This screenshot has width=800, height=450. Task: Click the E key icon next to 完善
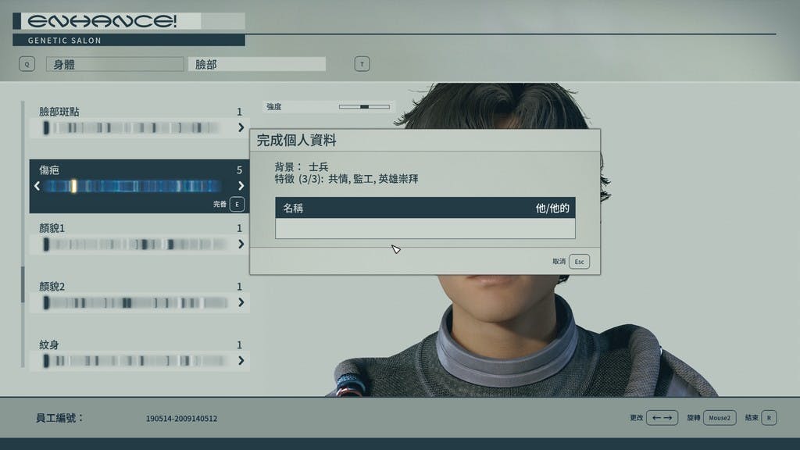[237, 204]
